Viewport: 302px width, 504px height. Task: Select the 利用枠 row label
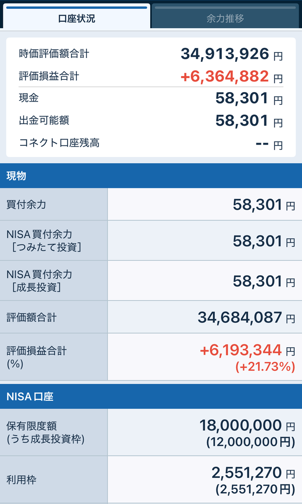(x=21, y=480)
